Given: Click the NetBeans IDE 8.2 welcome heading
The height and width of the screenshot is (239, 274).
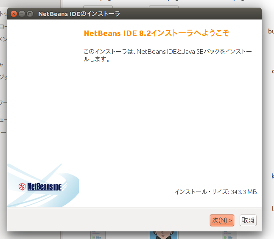Looking at the screenshot, I should click(x=157, y=33).
